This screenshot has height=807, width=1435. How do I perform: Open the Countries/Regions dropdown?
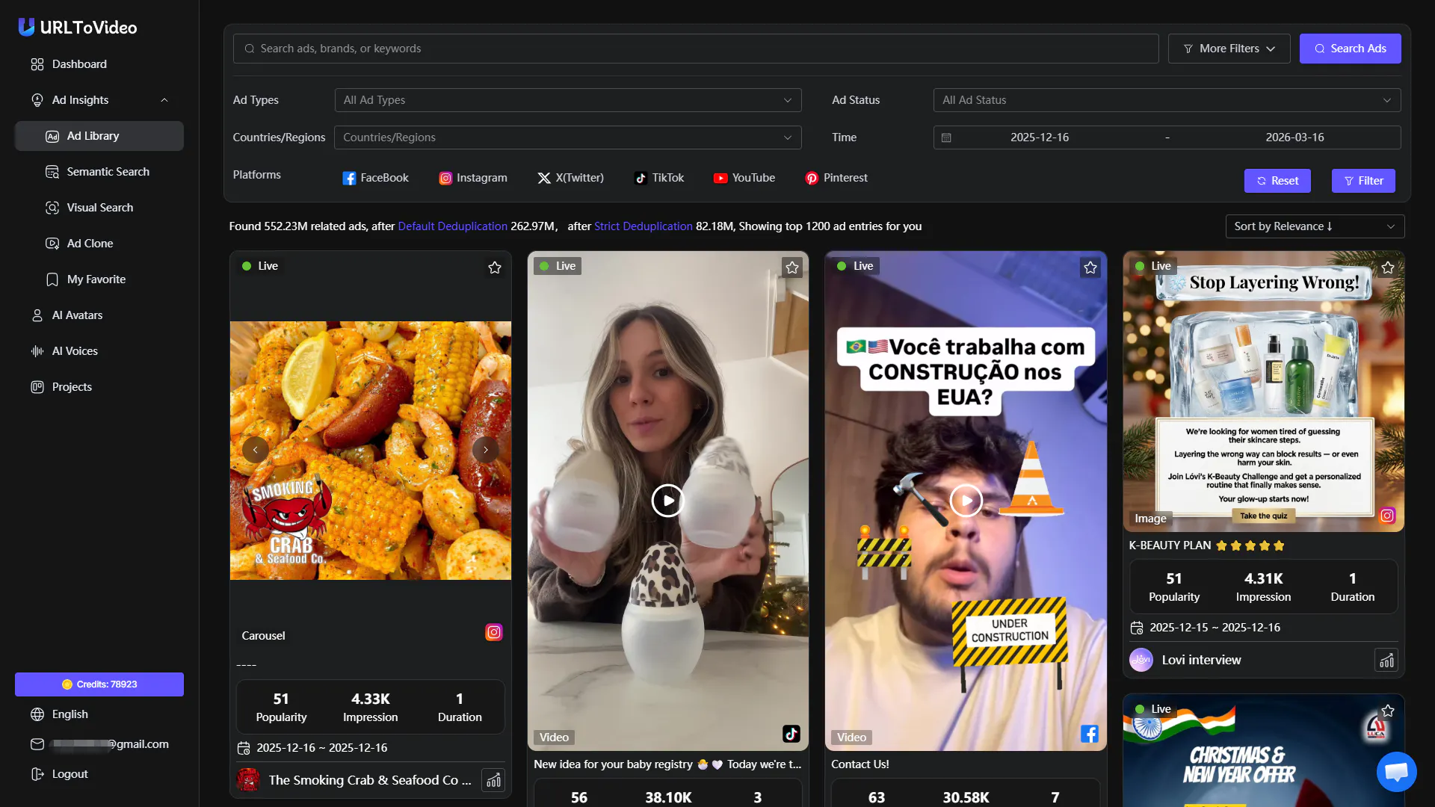(x=568, y=137)
